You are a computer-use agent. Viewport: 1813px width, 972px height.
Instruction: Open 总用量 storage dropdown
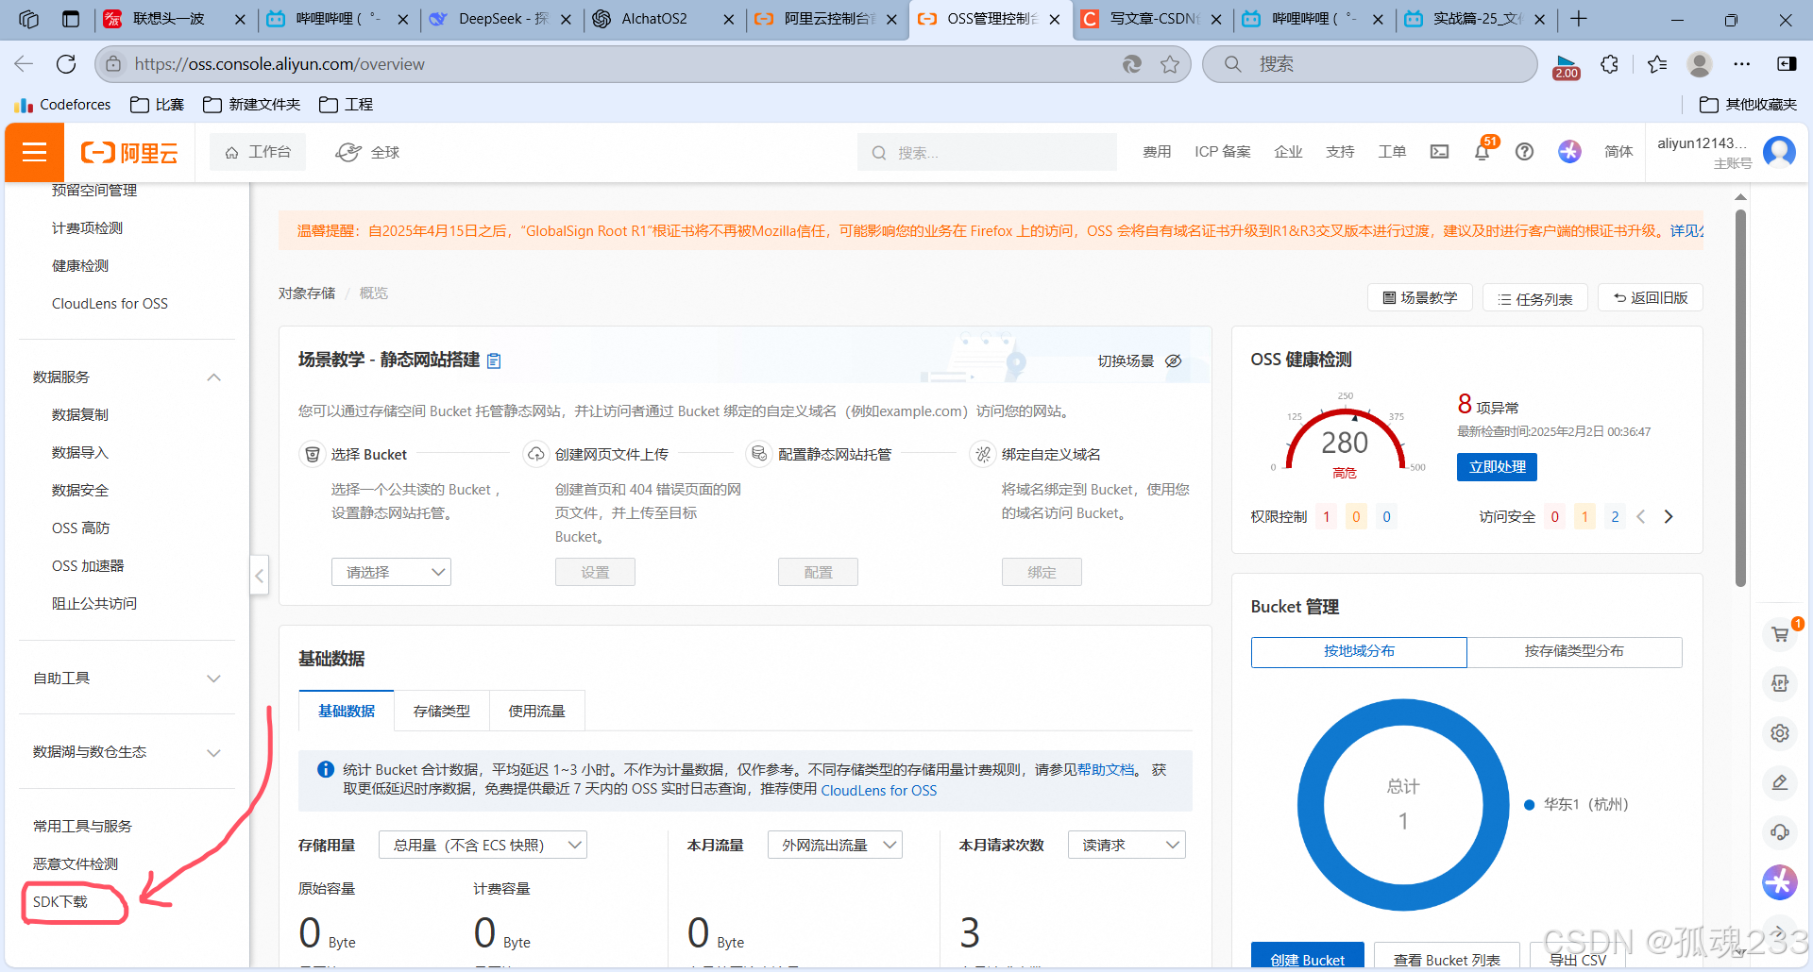point(483,845)
